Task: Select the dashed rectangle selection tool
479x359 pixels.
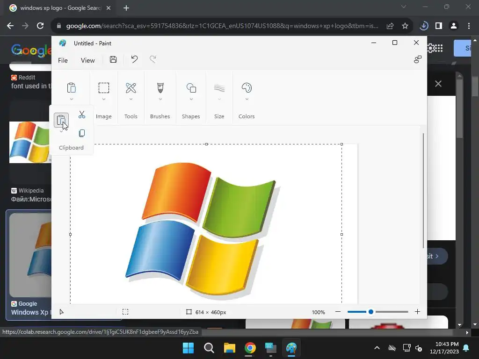Action: pyautogui.click(x=104, y=88)
